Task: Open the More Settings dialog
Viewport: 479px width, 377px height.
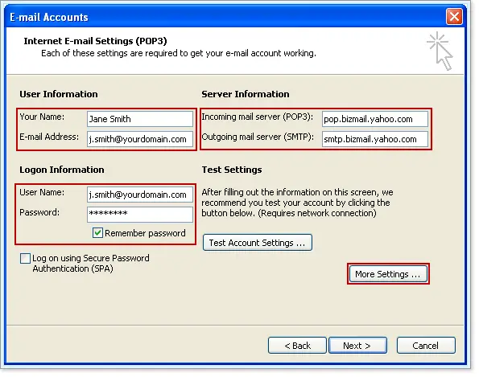Action: pyautogui.click(x=388, y=274)
